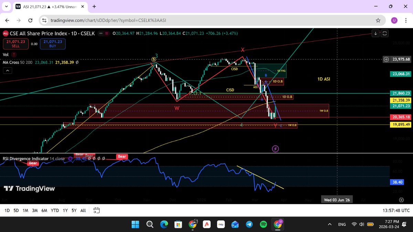Click the go-to-realtime arrow icon
413x232 pixels.
tap(375, 33)
